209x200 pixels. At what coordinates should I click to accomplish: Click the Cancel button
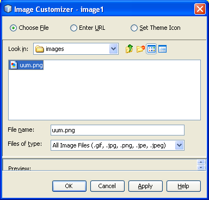coord(107,186)
